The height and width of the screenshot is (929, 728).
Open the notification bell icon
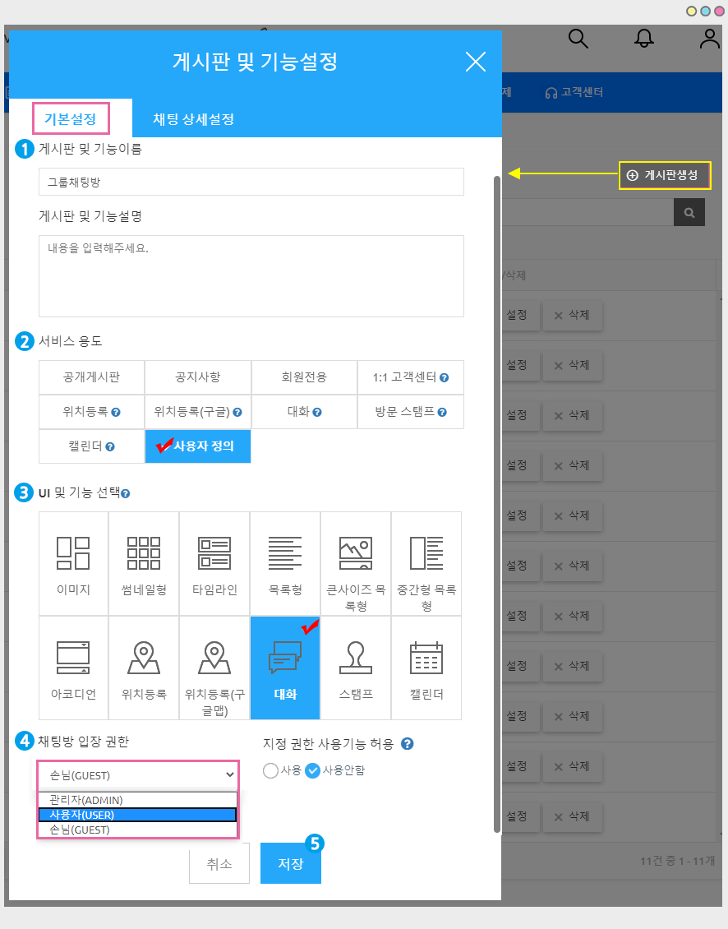click(x=645, y=39)
